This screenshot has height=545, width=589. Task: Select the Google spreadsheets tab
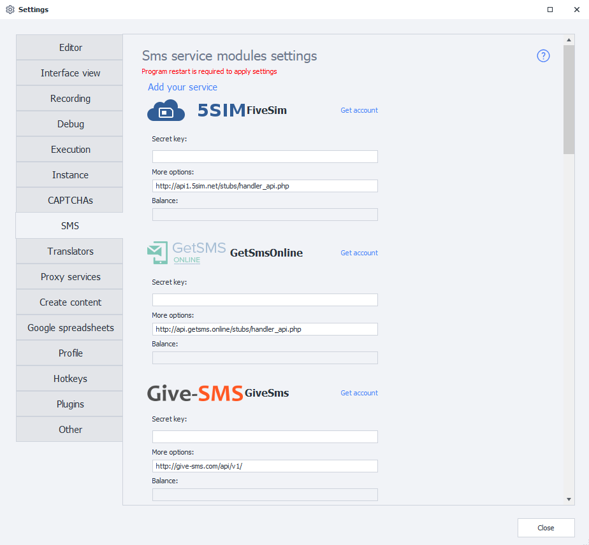(70, 328)
